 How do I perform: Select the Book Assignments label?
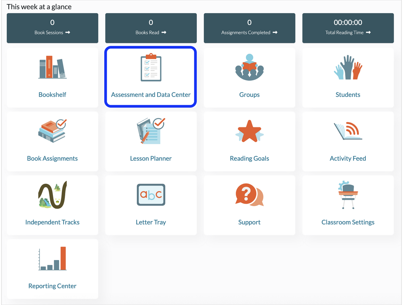pyautogui.click(x=52, y=158)
